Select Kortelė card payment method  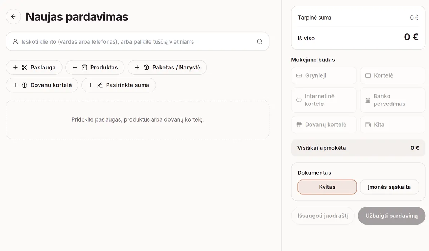pyautogui.click(x=393, y=75)
